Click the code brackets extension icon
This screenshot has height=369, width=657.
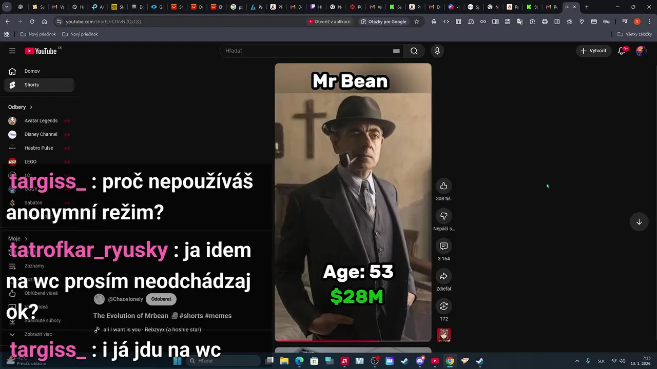pos(446,22)
